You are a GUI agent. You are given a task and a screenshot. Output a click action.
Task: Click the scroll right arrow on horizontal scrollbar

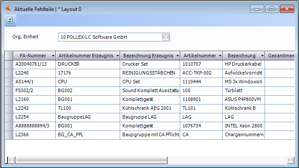pyautogui.click(x=291, y=160)
